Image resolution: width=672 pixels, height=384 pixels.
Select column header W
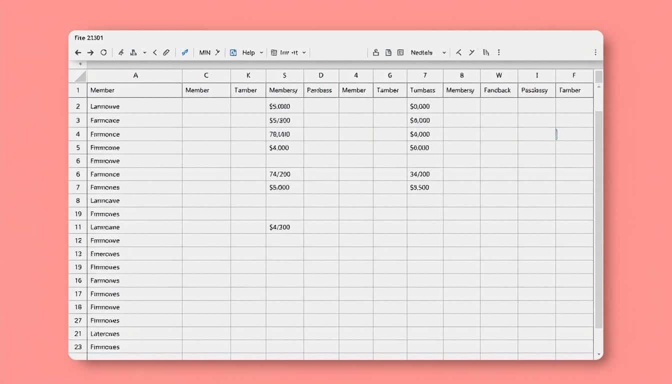coord(499,76)
